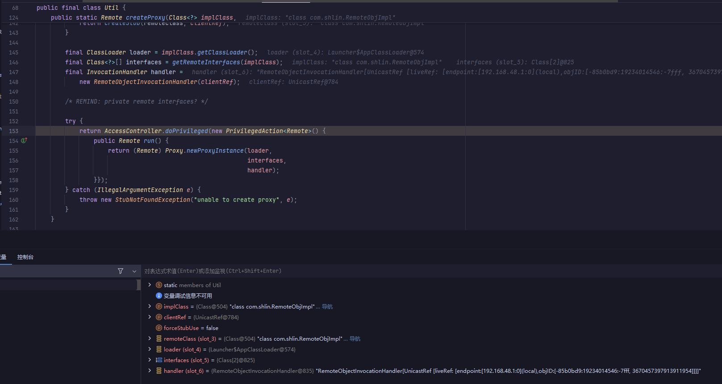Expand the remoteClass (slot_3) node
The width and height of the screenshot is (722, 384).
[150, 338]
